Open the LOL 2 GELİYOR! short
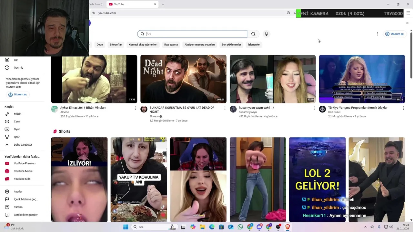Viewport: 413px width, 232px height. pyautogui.click(x=317, y=179)
